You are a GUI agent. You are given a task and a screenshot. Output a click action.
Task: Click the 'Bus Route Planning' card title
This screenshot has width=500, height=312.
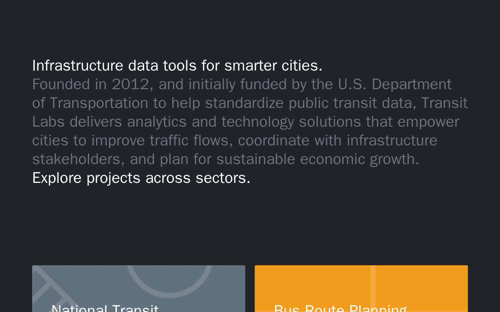(341, 308)
